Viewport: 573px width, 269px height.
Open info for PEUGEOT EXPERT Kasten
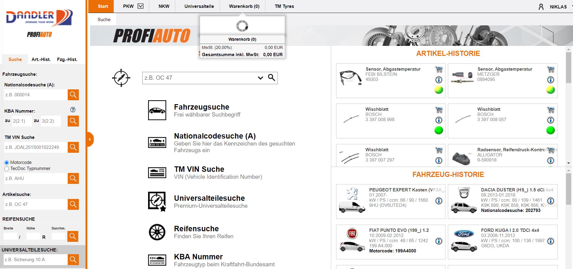[439, 201]
